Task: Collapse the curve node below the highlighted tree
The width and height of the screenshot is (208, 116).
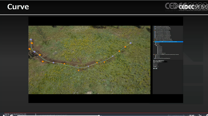Action: (154, 55)
